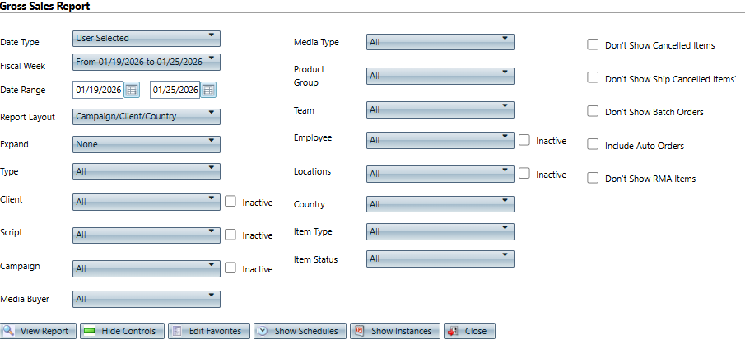Check Inactive box beside Employee
This screenshot has width=745, height=354.
524,140
